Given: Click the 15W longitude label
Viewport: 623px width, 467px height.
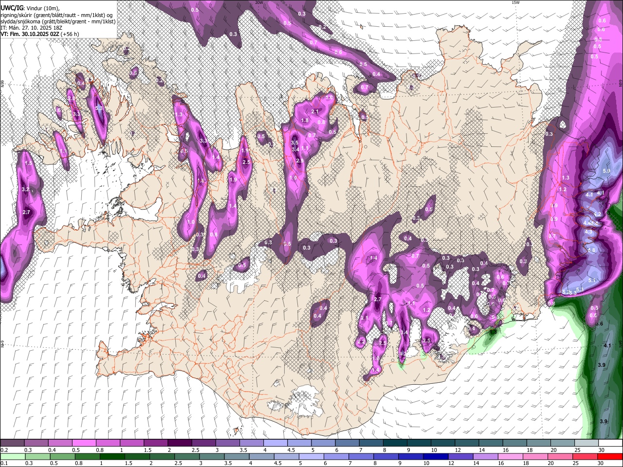Looking at the screenshot, I should [515, 2].
